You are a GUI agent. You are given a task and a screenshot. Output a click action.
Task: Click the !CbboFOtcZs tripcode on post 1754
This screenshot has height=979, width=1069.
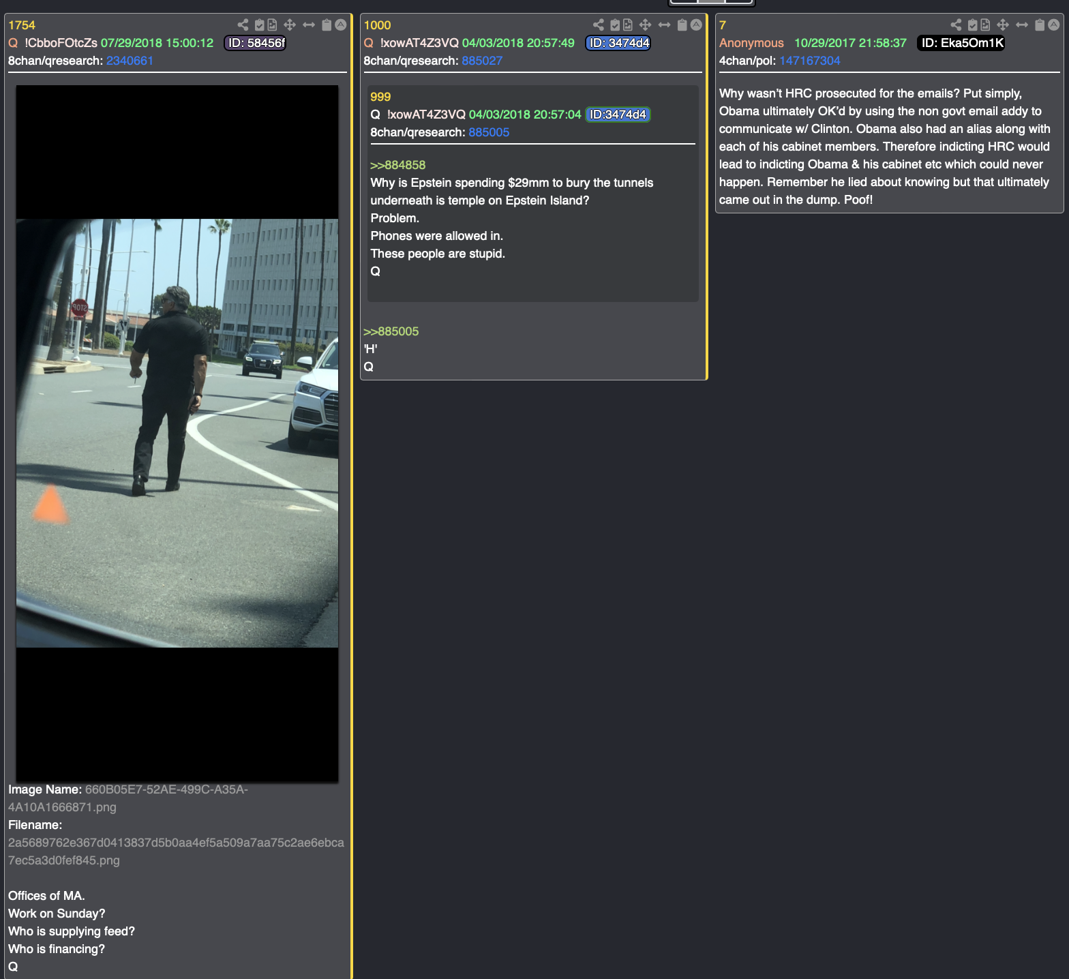61,43
